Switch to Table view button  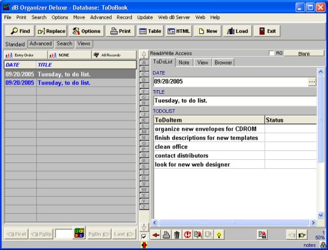click(x=150, y=31)
